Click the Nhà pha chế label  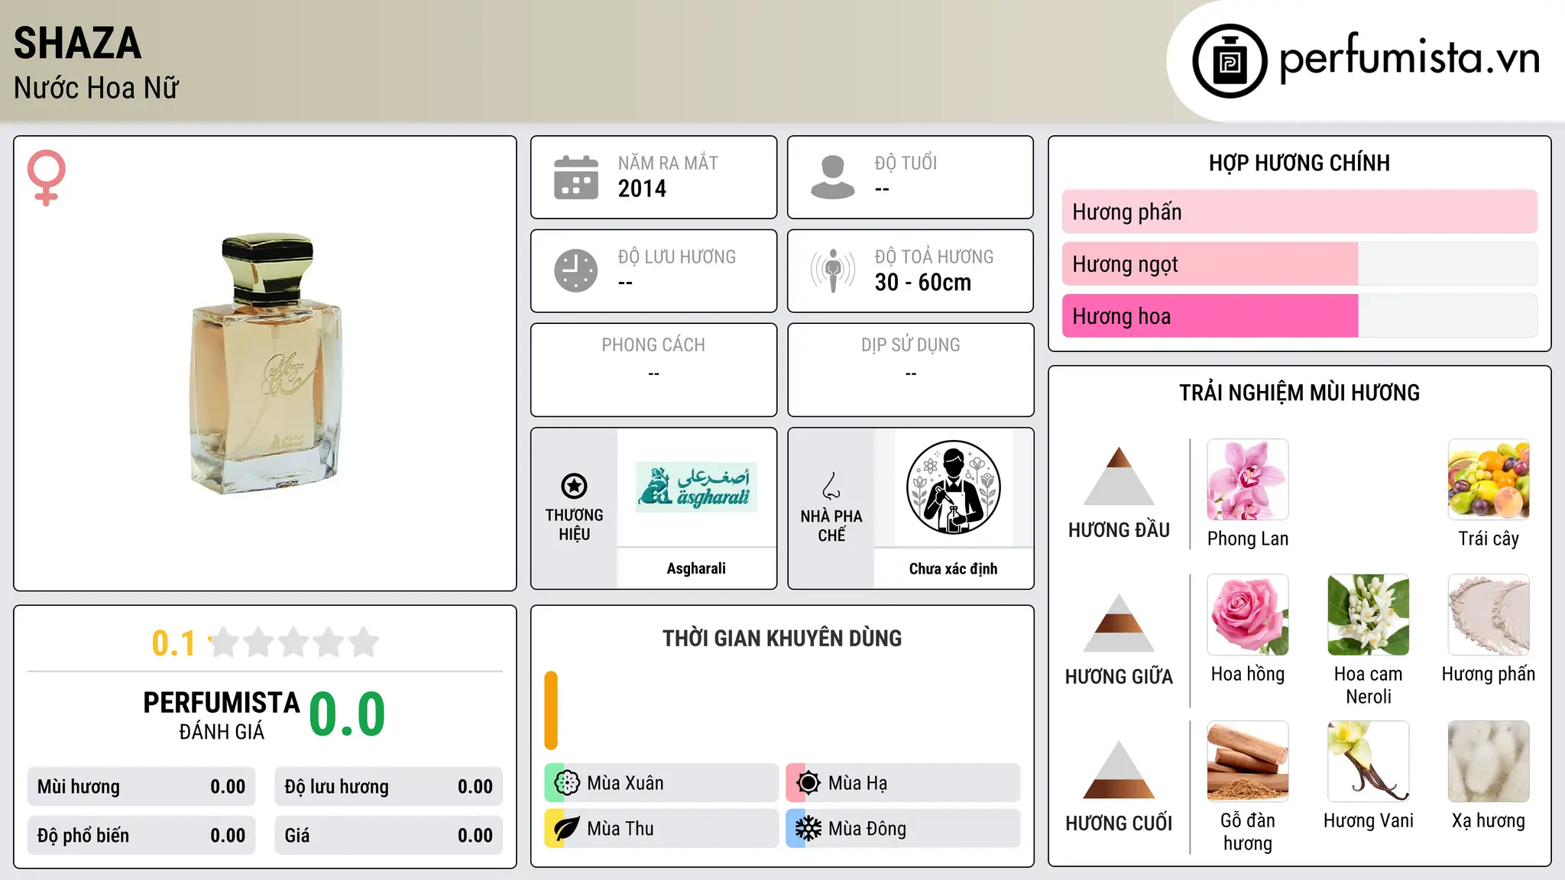[831, 526]
